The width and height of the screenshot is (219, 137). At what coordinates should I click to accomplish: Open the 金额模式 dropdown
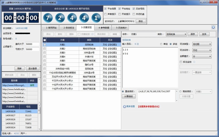pyautogui.click(x=202, y=56)
